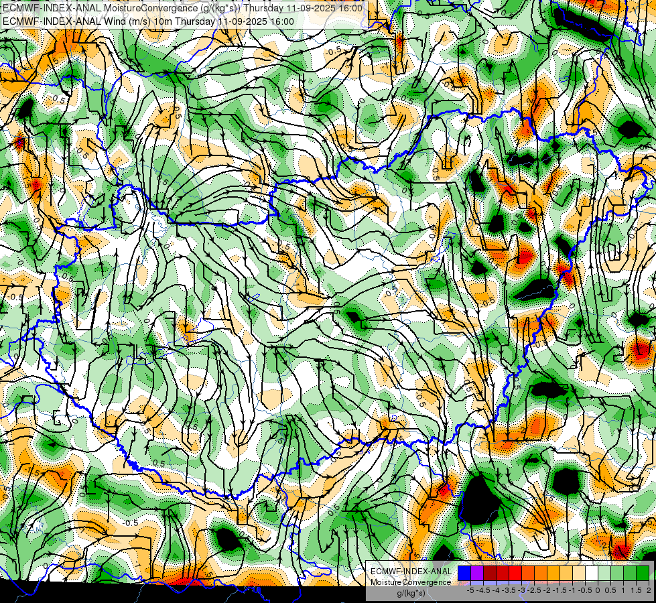
Task: Click the '-4.5' legend scale value
Action: (483, 590)
